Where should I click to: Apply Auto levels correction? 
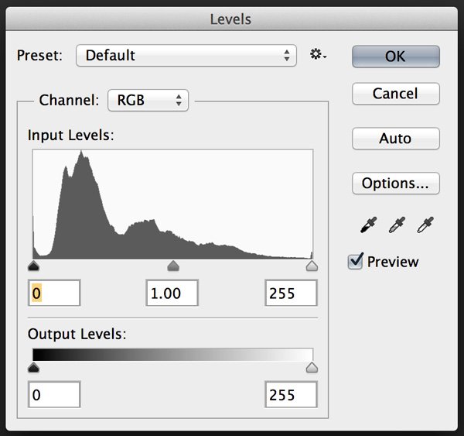pos(396,139)
